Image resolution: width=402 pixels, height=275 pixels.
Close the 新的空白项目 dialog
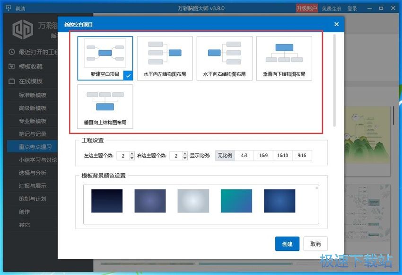pos(337,24)
